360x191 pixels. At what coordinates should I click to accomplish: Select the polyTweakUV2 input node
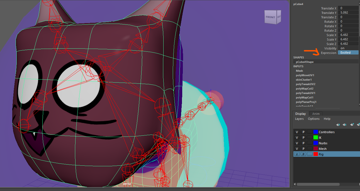click(305, 84)
